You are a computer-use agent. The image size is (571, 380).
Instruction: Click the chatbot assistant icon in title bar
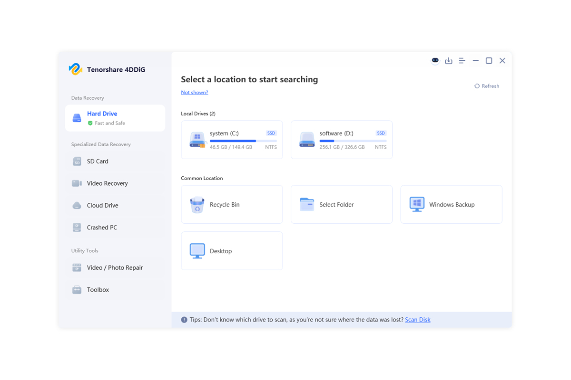pyautogui.click(x=435, y=61)
